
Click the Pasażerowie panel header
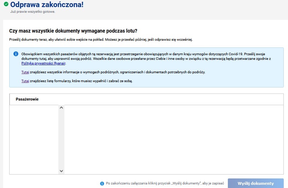pyautogui.click(x=146, y=99)
